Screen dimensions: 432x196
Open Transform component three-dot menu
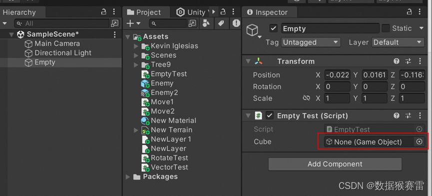tap(420, 61)
